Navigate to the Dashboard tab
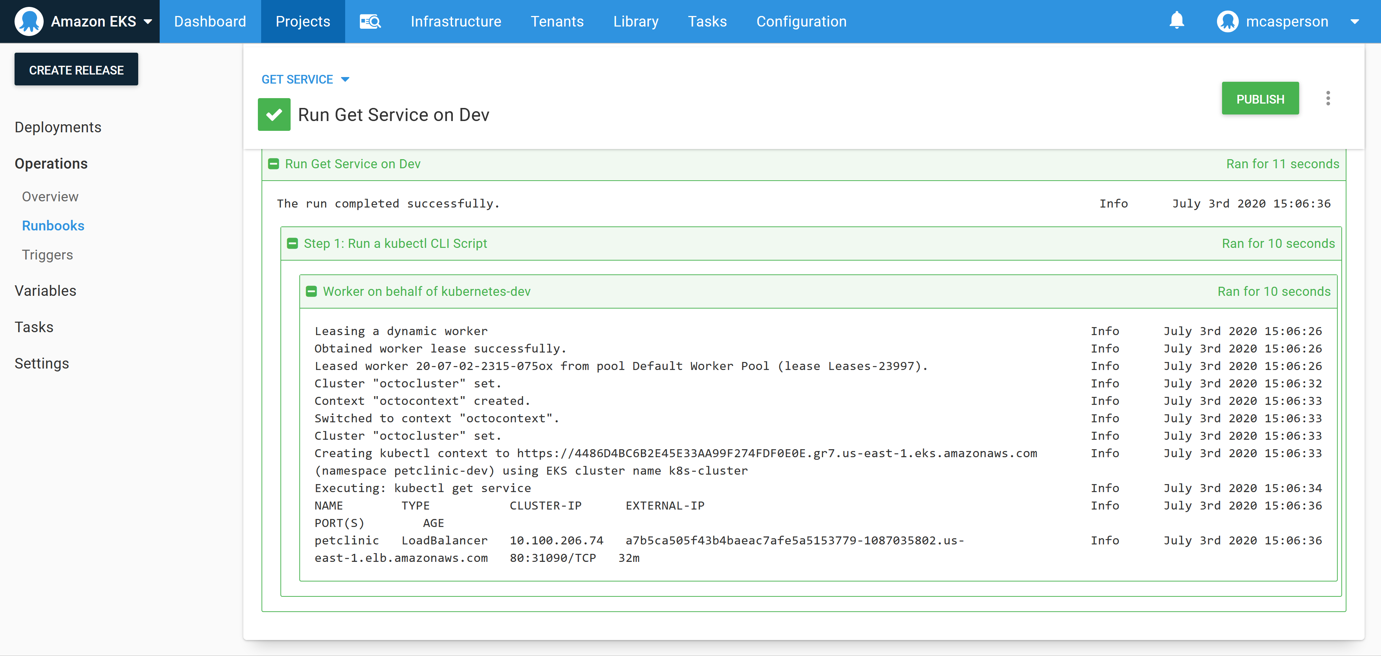 (x=209, y=21)
